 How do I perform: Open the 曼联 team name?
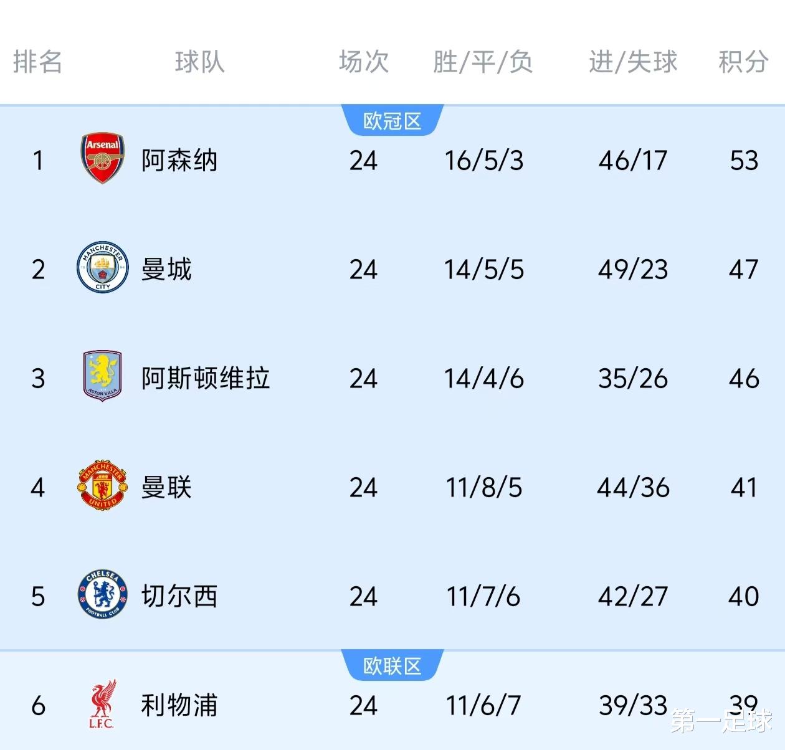tap(166, 487)
